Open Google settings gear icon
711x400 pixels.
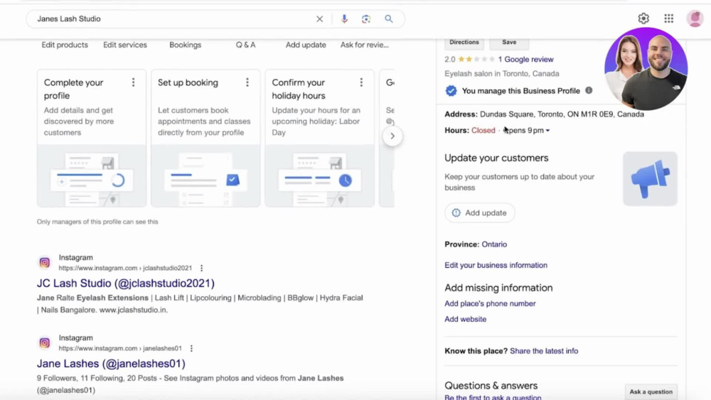click(x=643, y=18)
